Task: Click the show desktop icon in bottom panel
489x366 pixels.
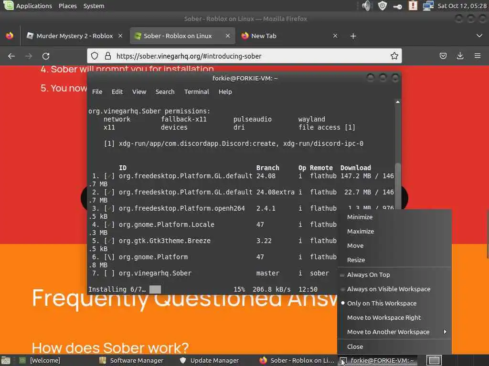Action: (x=6, y=361)
